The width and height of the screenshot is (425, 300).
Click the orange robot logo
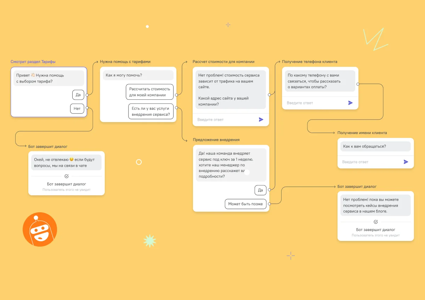click(x=40, y=230)
